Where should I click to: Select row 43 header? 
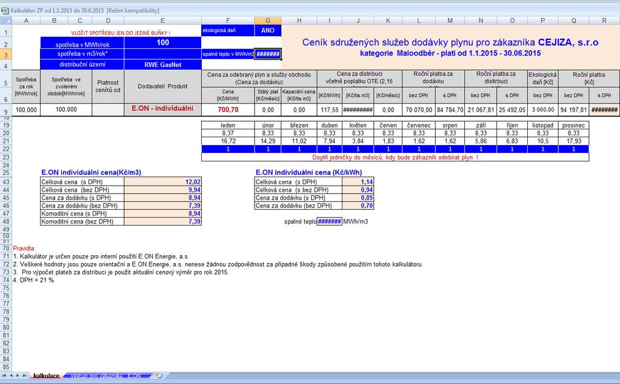pos(6,182)
